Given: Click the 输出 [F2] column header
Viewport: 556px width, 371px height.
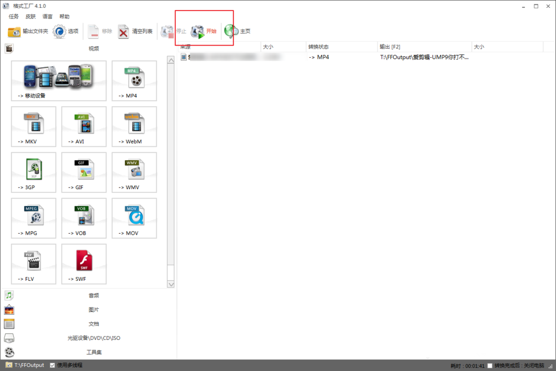Looking at the screenshot, I should [x=424, y=47].
